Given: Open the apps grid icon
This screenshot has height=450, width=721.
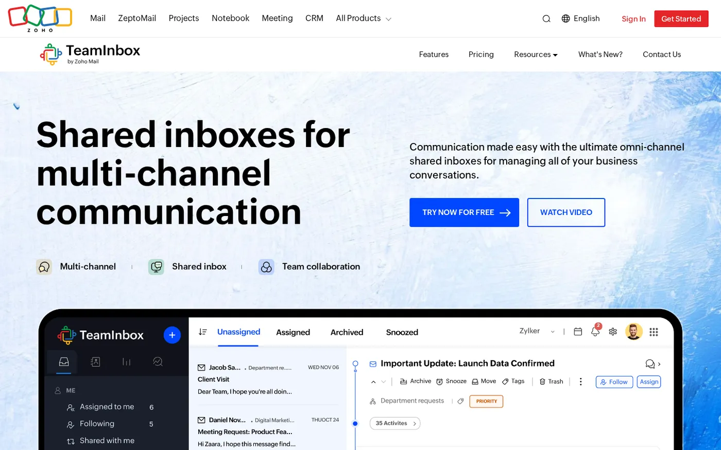Looking at the screenshot, I should tap(654, 332).
